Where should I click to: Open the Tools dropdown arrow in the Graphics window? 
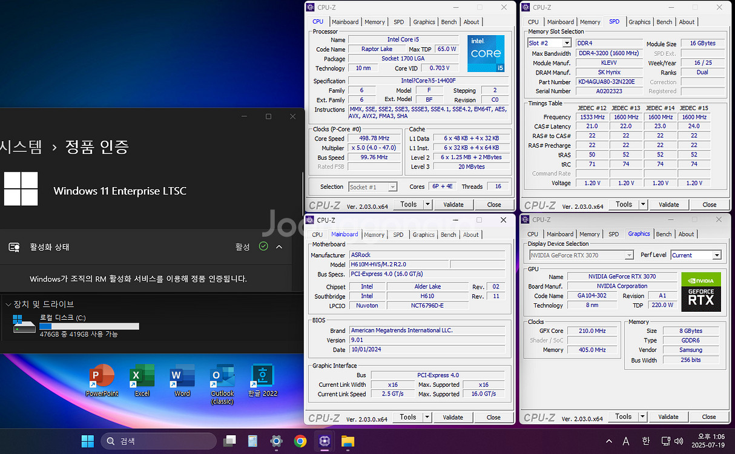(642, 416)
